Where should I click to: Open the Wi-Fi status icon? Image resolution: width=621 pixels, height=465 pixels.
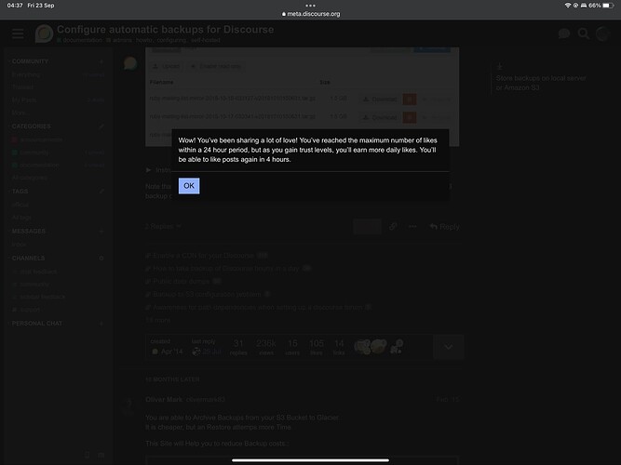click(x=568, y=6)
